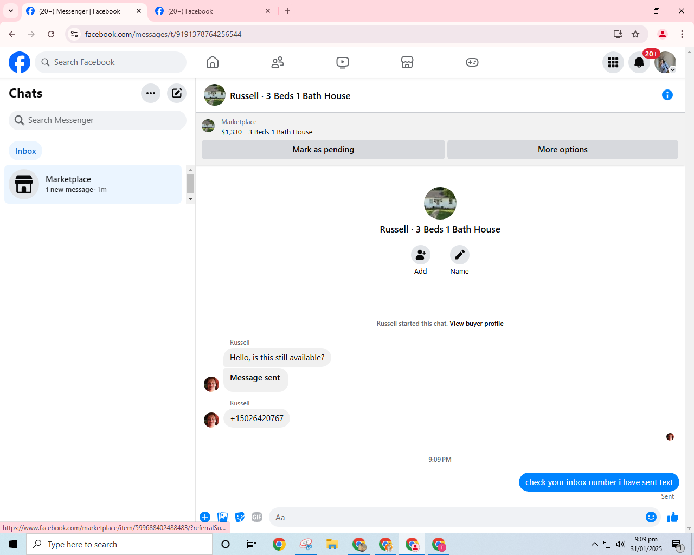
Task: Click the sent message about inbox number
Action: tap(599, 482)
